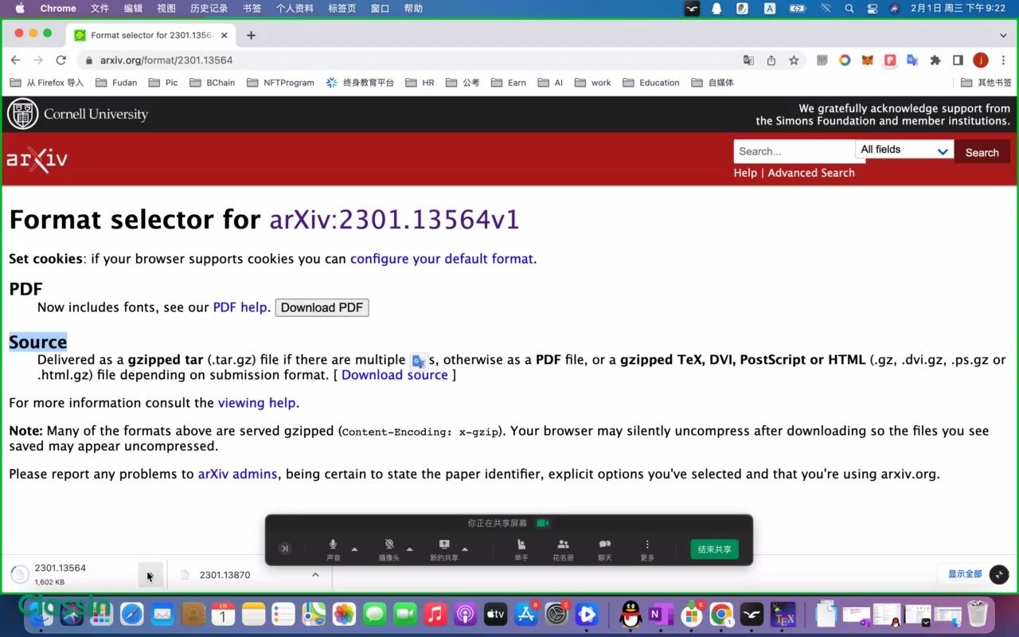Close the Format selector tab
This screenshot has width=1019, height=637.
pyautogui.click(x=224, y=35)
